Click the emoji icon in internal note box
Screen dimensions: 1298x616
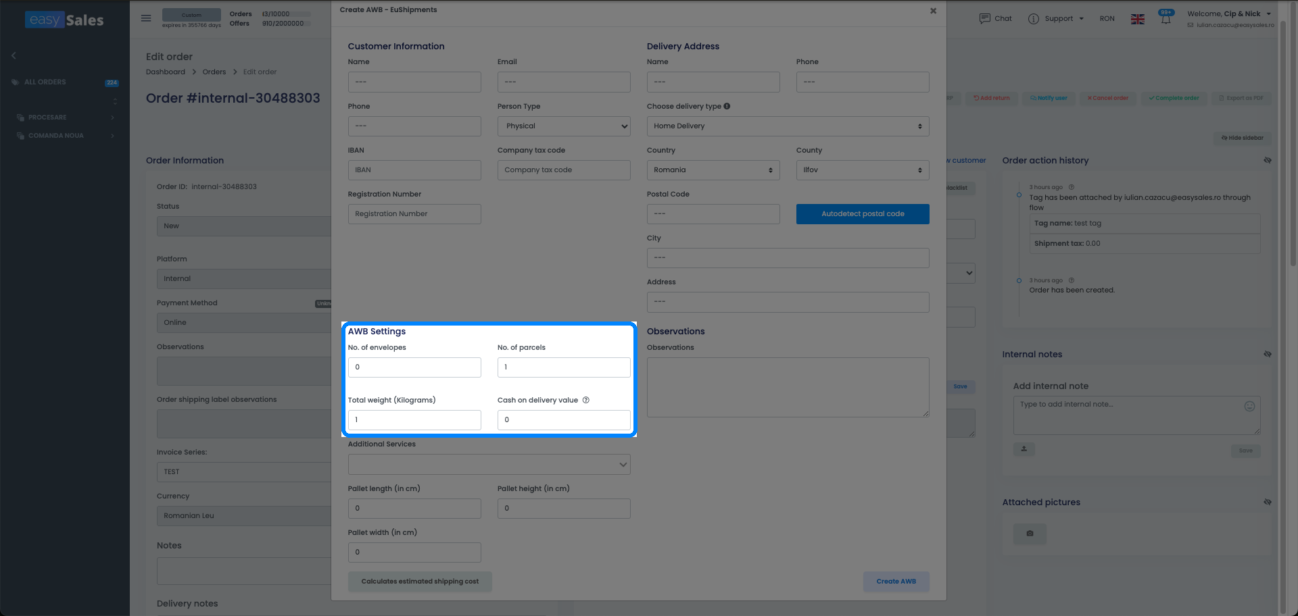click(x=1249, y=406)
